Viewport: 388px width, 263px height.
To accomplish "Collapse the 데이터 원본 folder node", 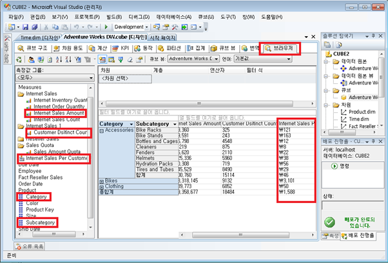I will pyautogui.click(x=326, y=62).
